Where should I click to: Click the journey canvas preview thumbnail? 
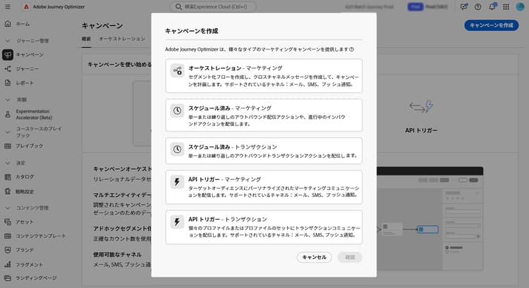click(430, 219)
